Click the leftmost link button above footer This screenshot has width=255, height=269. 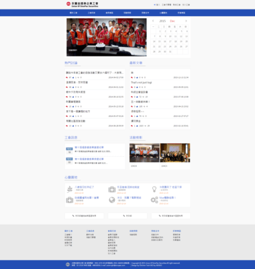point(84,216)
